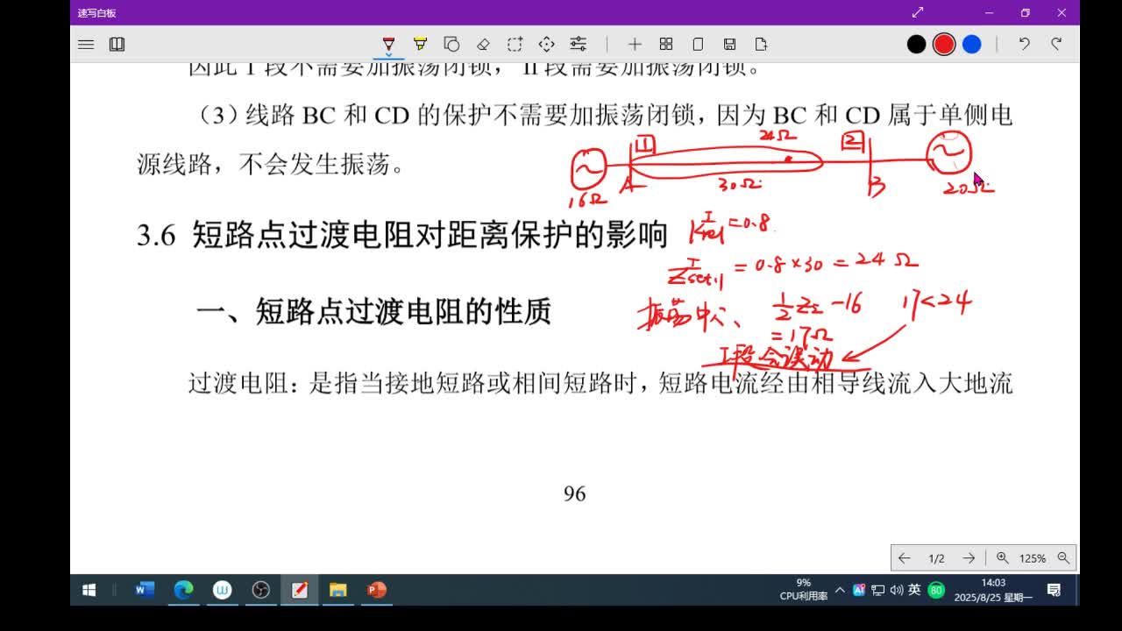Select the eraser tool
The width and height of the screenshot is (1122, 631).
pyautogui.click(x=483, y=44)
